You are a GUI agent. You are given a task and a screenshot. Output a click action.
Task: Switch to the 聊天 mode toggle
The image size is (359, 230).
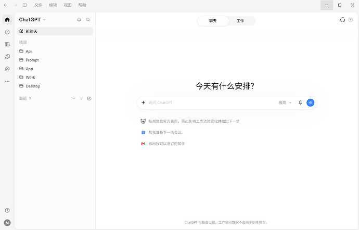[213, 21]
